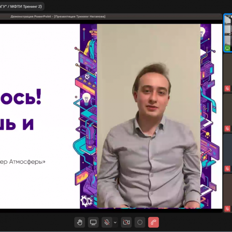Turn on the camera toggle

pyautogui.click(x=126, y=222)
